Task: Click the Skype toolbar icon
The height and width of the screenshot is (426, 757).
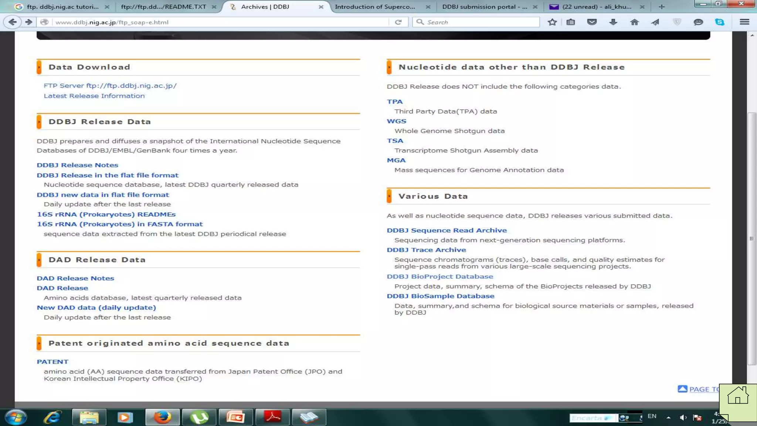Action: click(719, 22)
